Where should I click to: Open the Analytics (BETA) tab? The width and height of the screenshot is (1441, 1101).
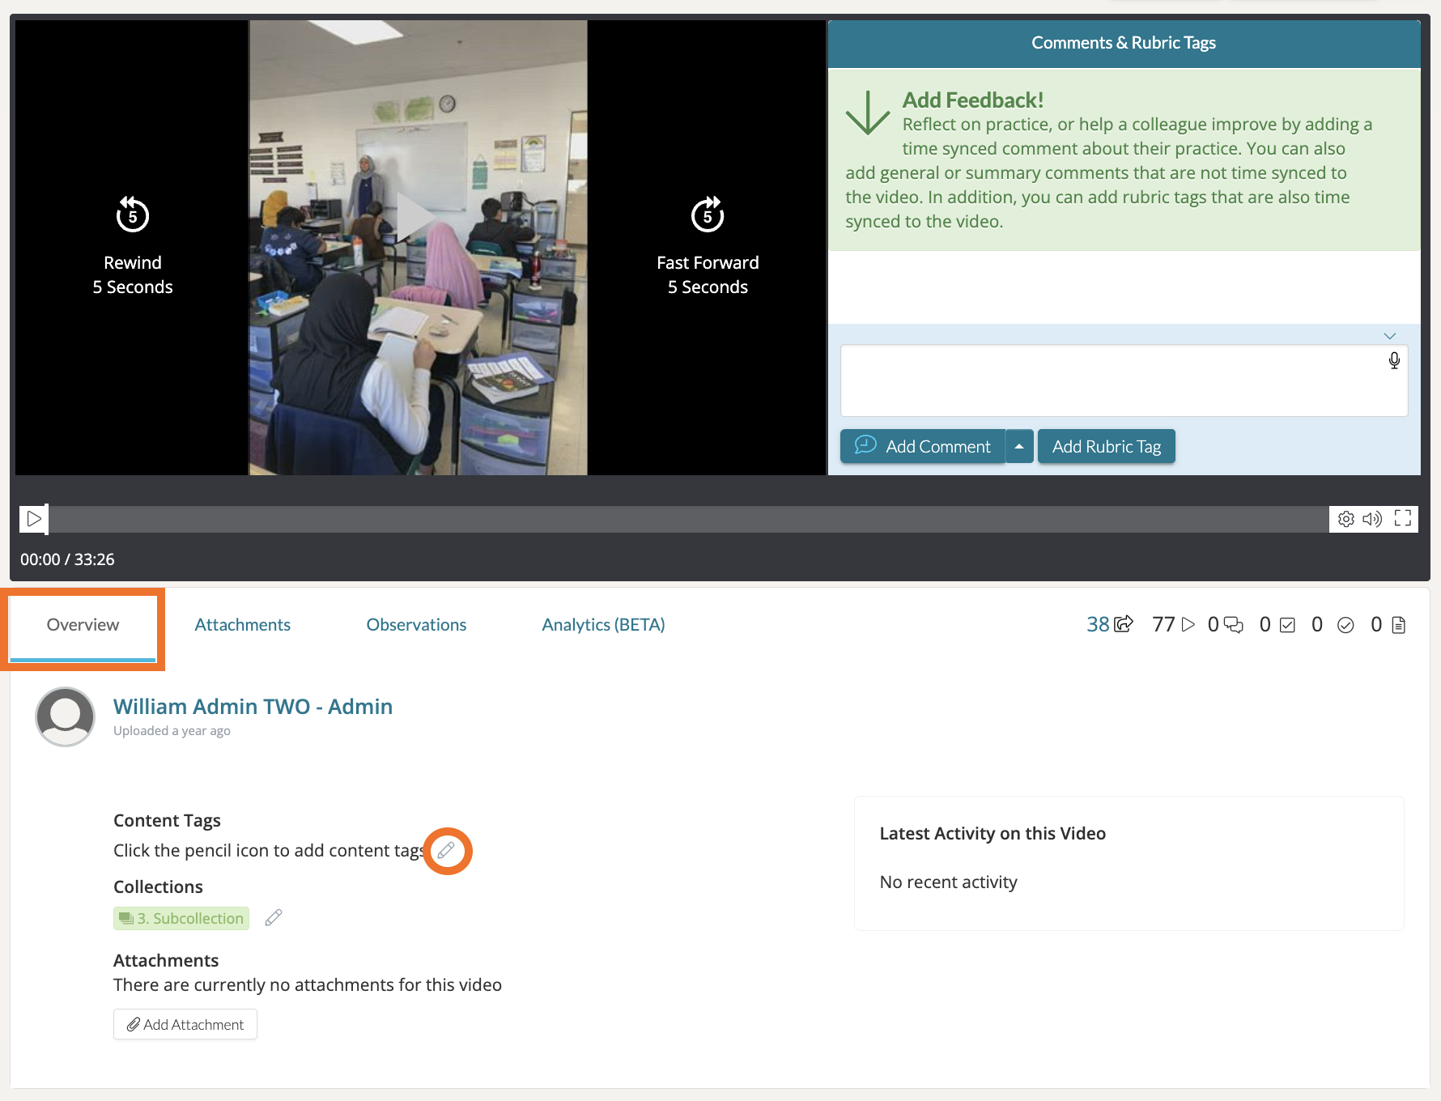pyautogui.click(x=603, y=625)
